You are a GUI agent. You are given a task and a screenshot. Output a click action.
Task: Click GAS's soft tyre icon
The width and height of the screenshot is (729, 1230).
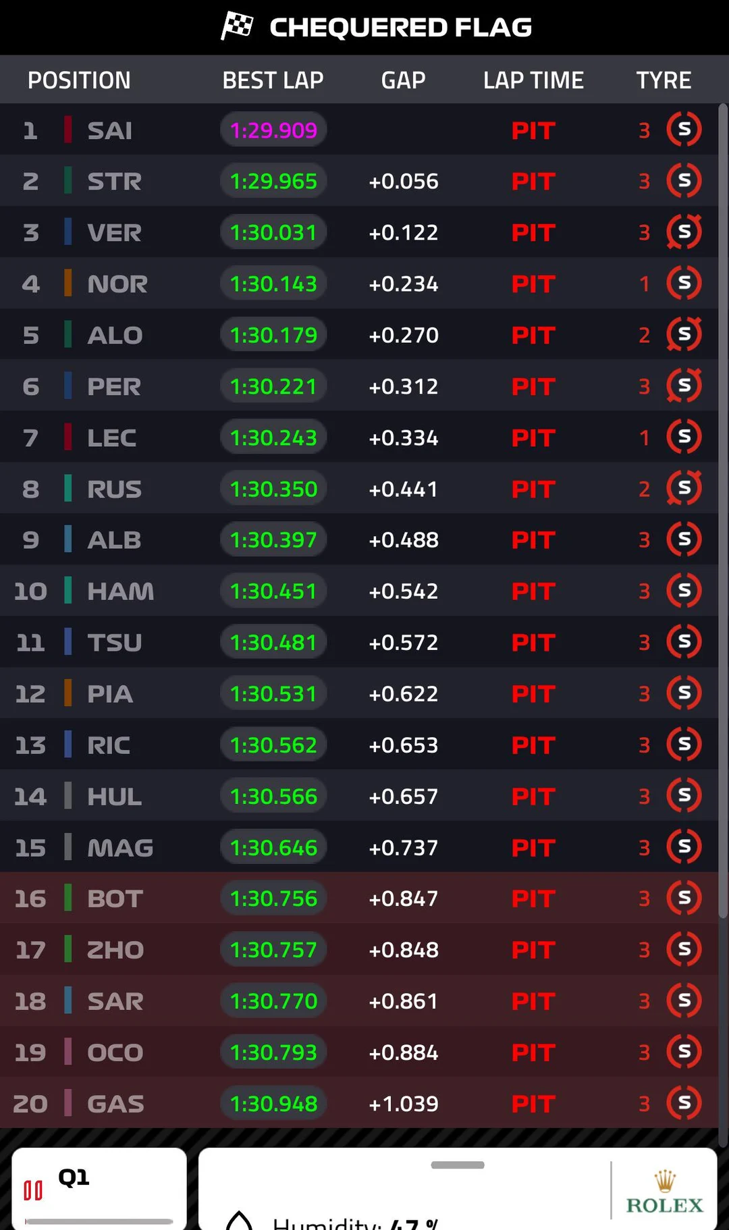pyautogui.click(x=684, y=1103)
